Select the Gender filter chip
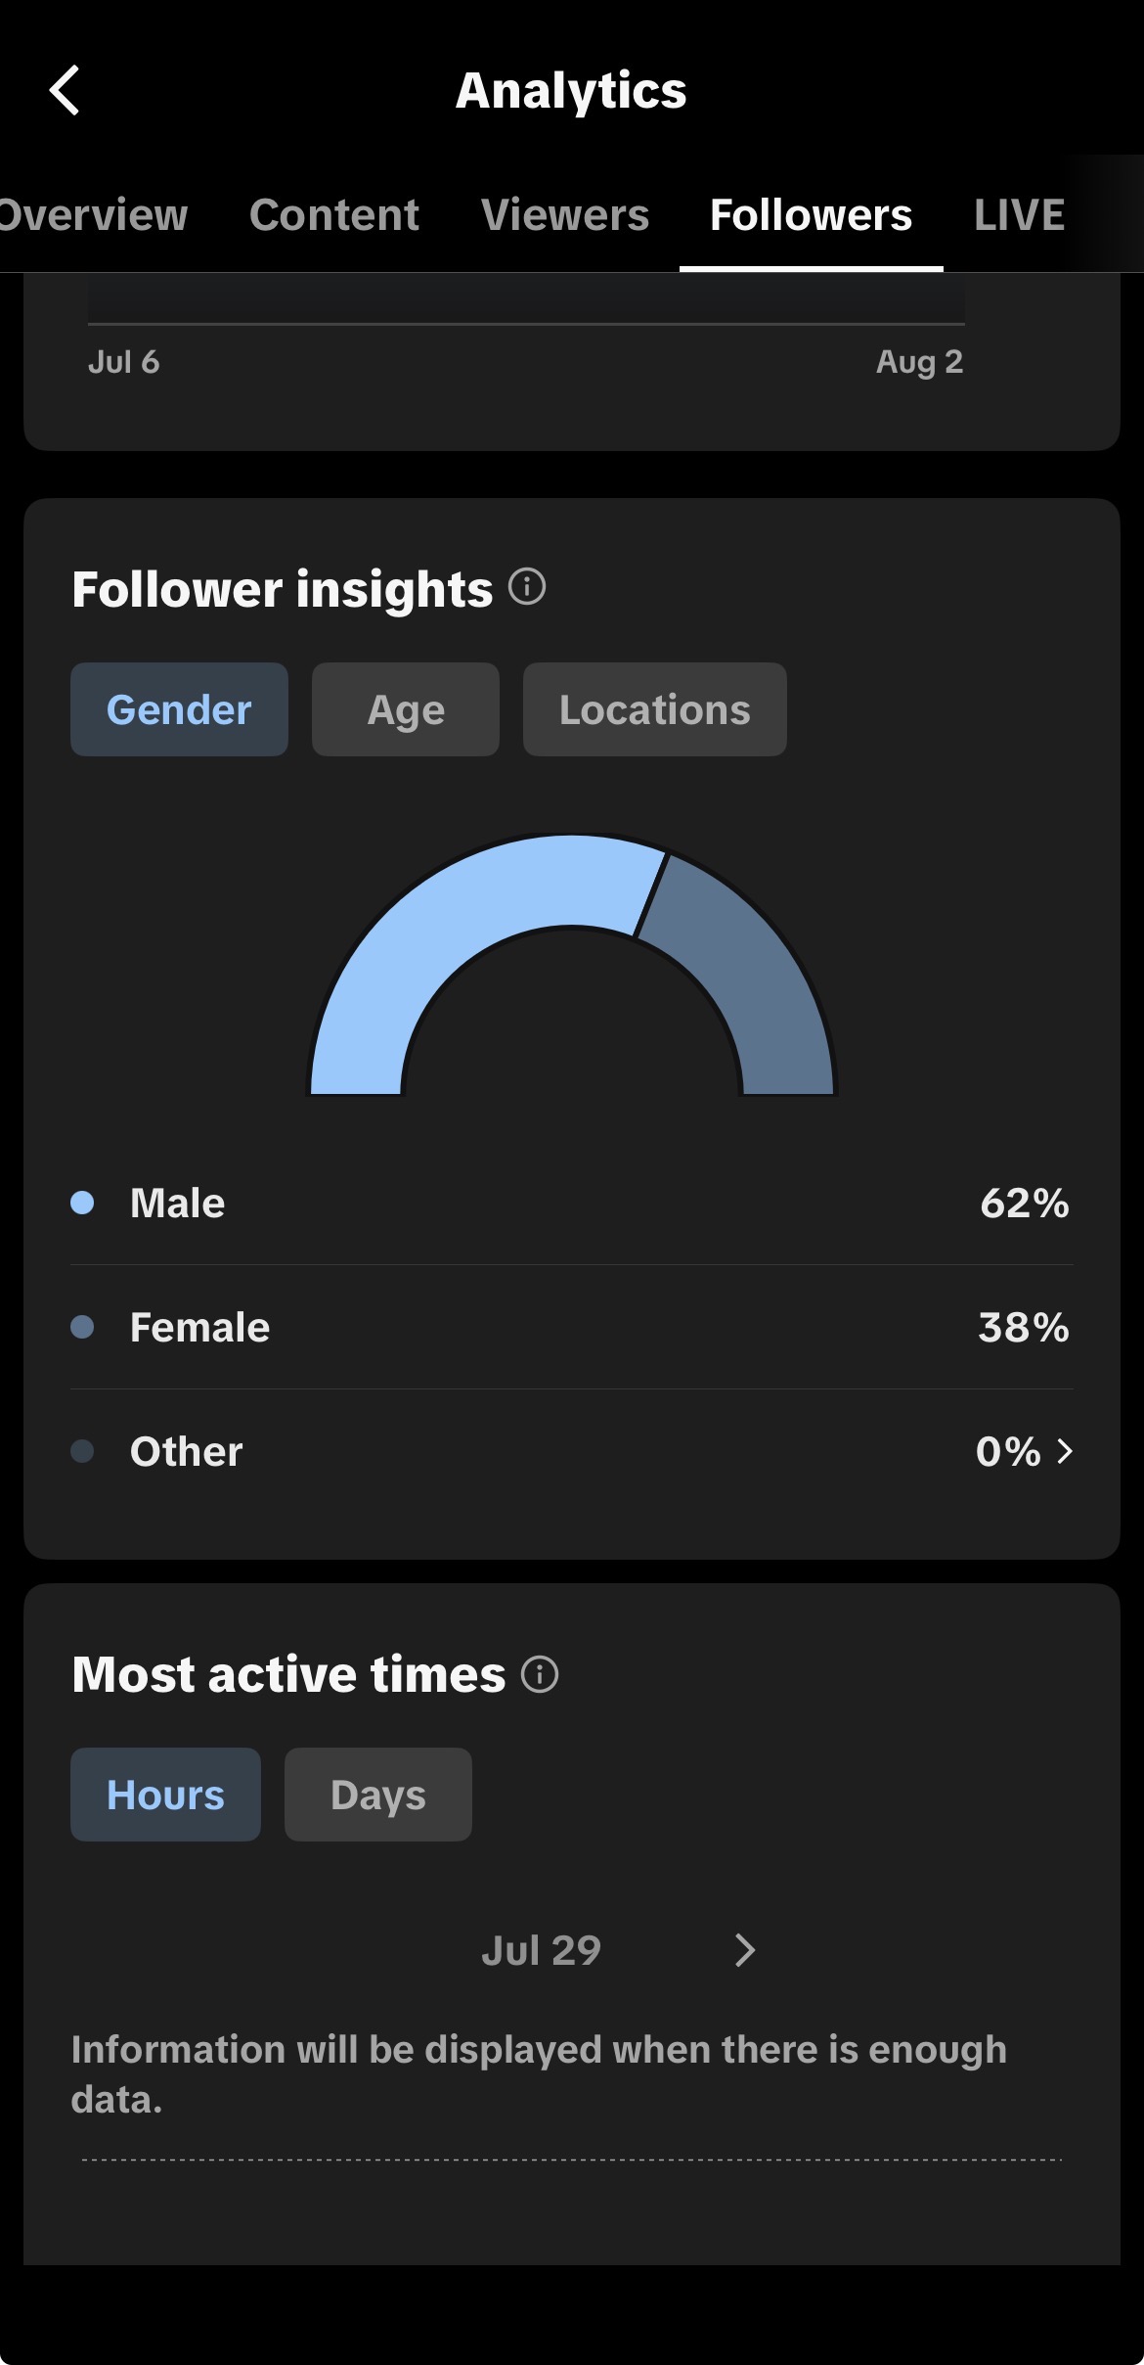 179,709
